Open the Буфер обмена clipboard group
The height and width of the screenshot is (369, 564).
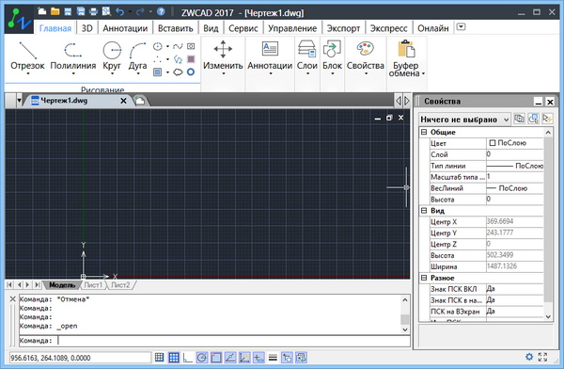click(406, 58)
